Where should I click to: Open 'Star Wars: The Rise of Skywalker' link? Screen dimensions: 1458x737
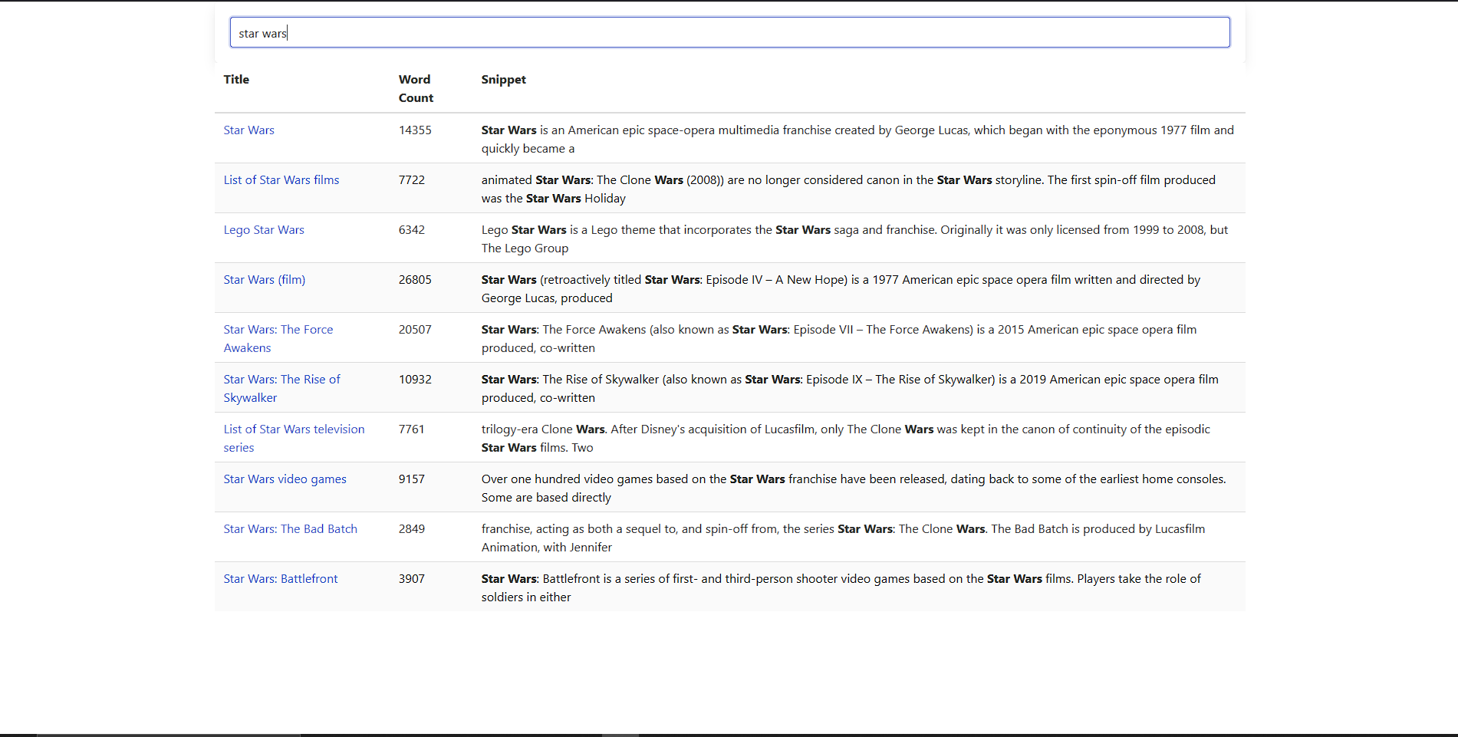pyautogui.click(x=281, y=389)
